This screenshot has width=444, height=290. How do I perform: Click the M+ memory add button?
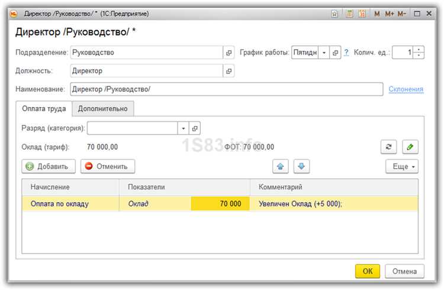[x=390, y=14]
